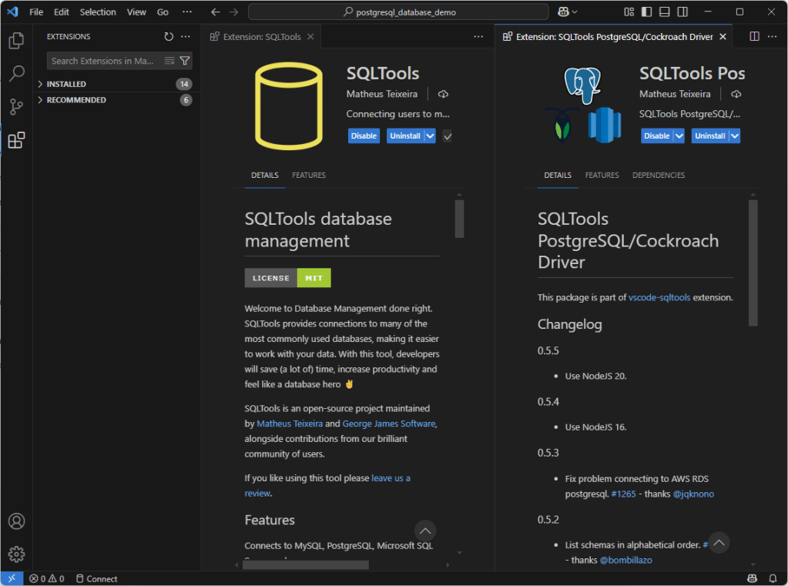Click the Search Extensions input field

(x=104, y=61)
